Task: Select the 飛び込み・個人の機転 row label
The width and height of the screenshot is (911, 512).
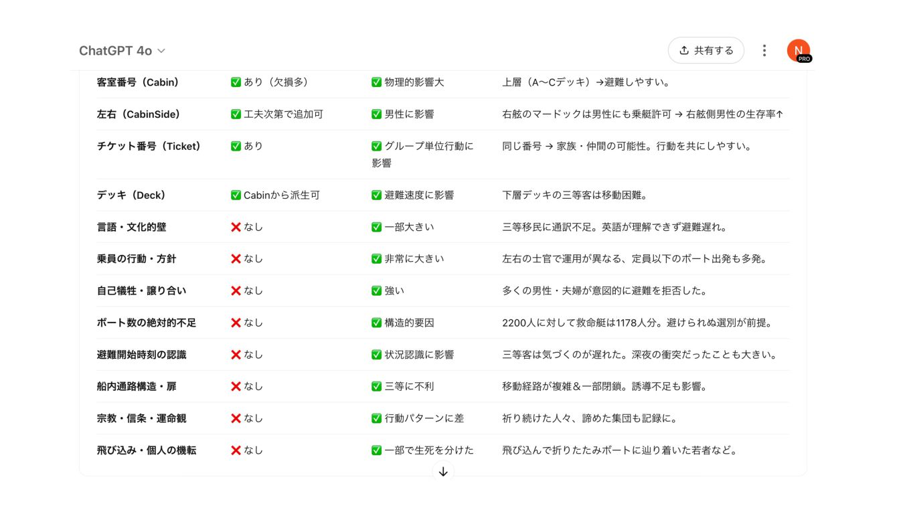Action: (x=147, y=450)
